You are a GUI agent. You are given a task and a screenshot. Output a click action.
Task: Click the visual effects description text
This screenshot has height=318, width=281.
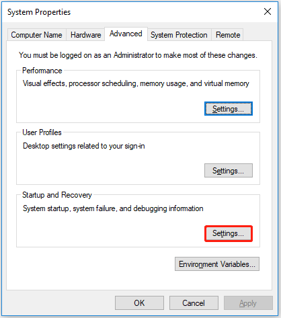coord(136,83)
